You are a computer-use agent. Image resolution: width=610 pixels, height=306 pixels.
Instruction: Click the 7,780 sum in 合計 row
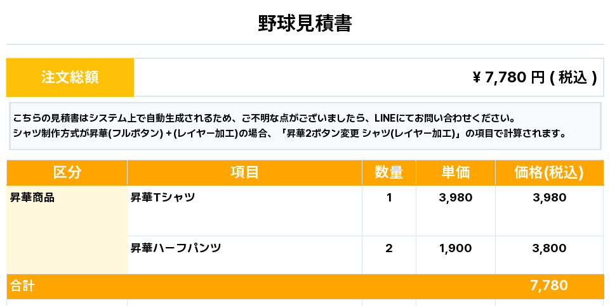click(x=549, y=286)
